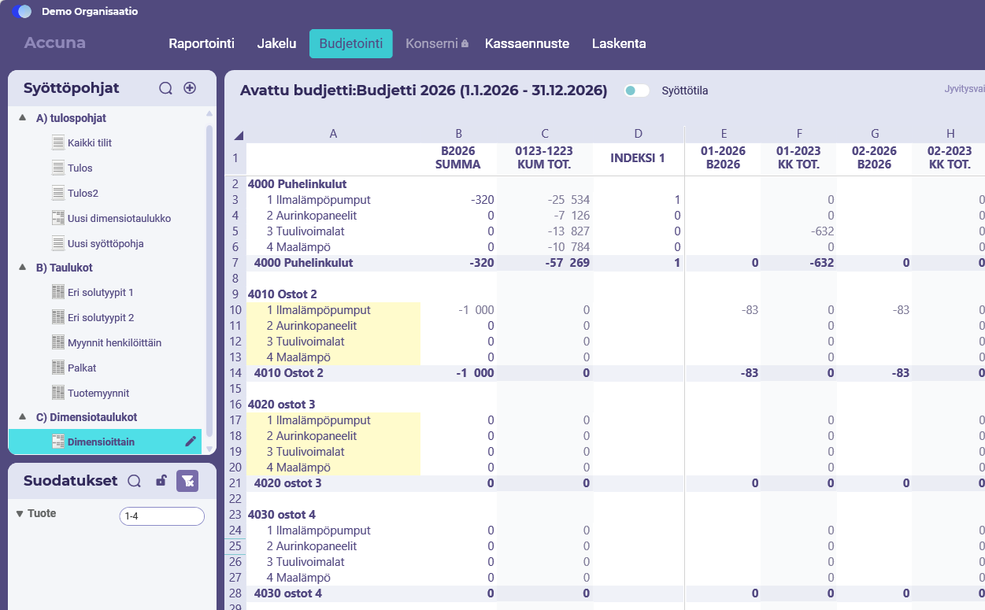Click the search icon in Suodatukset panel
The height and width of the screenshot is (610, 985).
coord(135,481)
